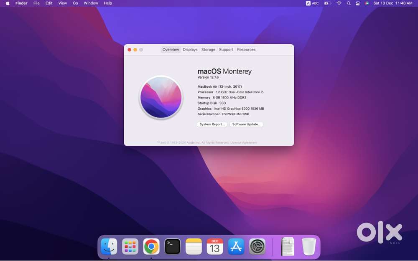Screen dimensions: 418x261
Task: Launch Terminal from the Dock
Action: pos(172,246)
